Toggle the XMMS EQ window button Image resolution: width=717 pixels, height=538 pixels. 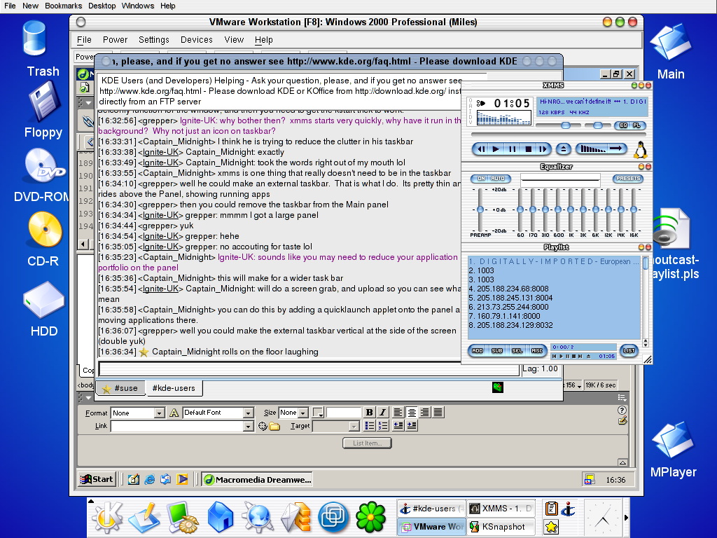(622, 125)
